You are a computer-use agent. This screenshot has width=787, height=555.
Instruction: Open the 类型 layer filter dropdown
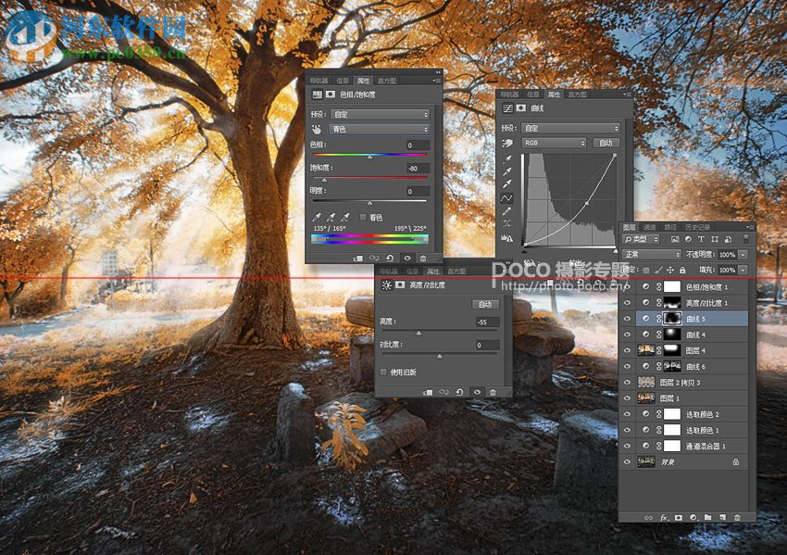[x=641, y=239]
